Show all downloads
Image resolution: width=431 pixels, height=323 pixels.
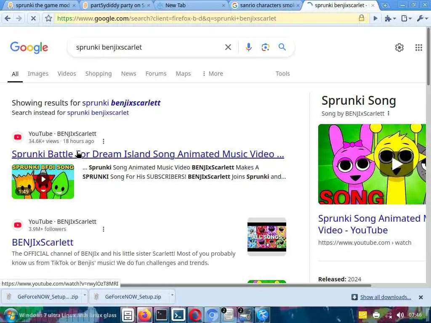386,297
